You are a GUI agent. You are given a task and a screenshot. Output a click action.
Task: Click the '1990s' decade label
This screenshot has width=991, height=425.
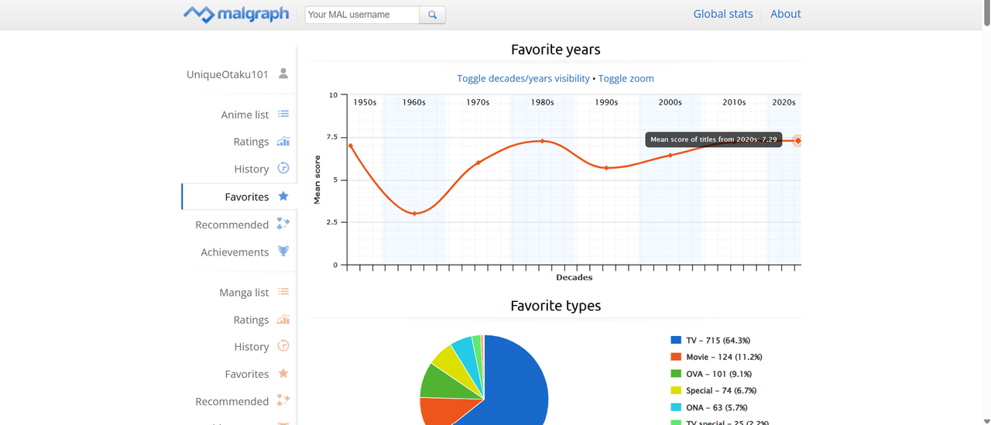(606, 102)
